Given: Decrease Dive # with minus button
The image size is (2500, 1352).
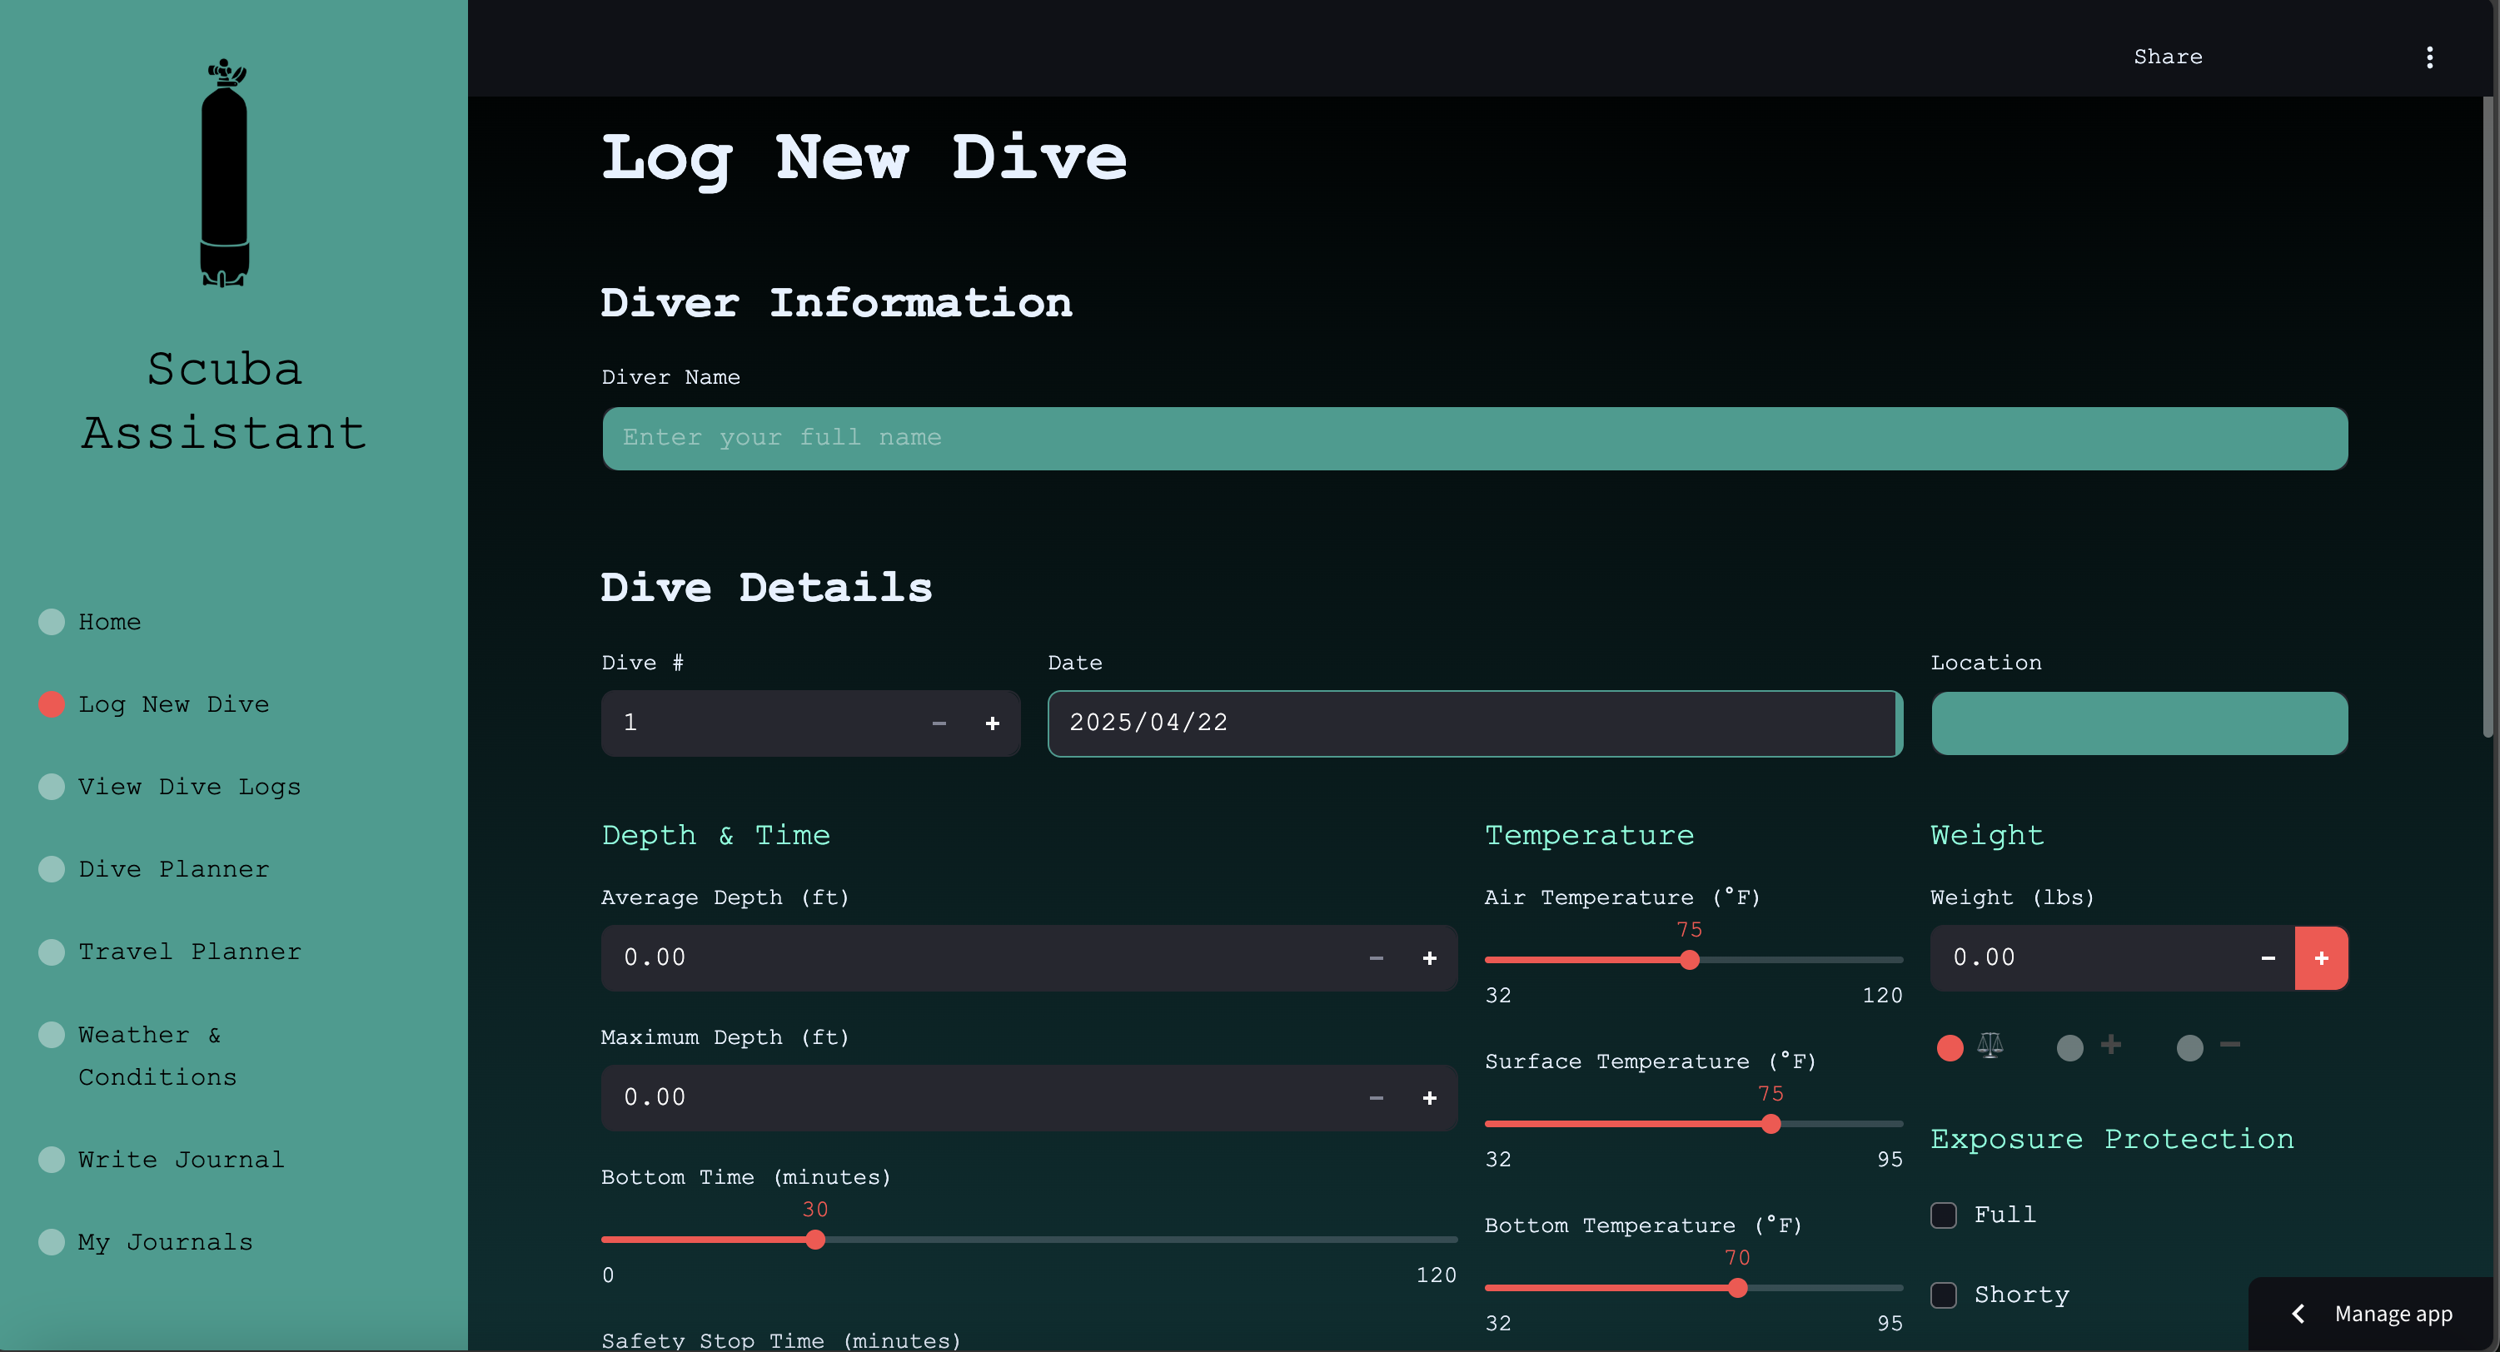Looking at the screenshot, I should [x=939, y=723].
